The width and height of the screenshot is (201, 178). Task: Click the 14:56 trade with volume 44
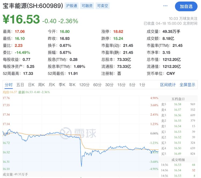point(178,165)
